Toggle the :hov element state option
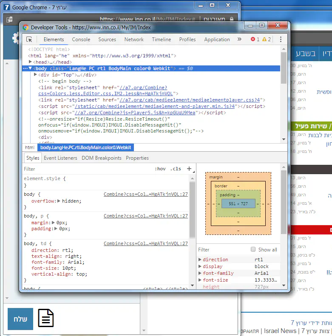Screen dimensions: 332x336 (160, 169)
